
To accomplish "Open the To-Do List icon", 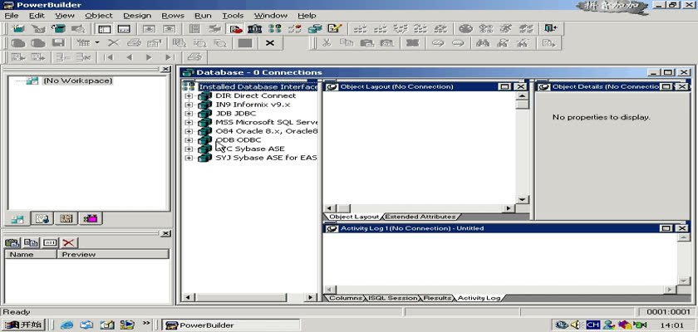I will tap(194, 29).
